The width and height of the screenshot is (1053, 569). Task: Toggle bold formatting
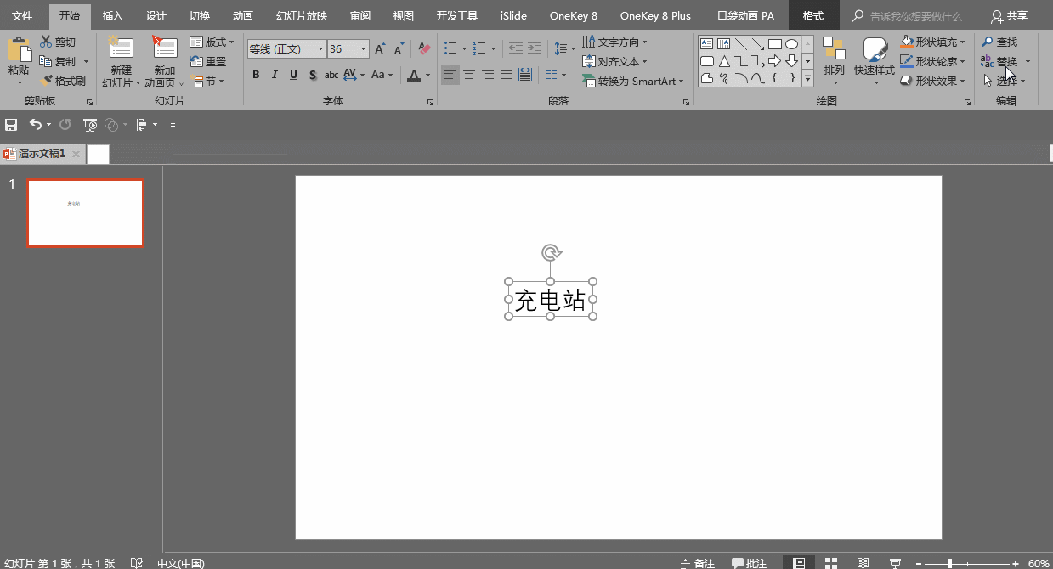(256, 75)
